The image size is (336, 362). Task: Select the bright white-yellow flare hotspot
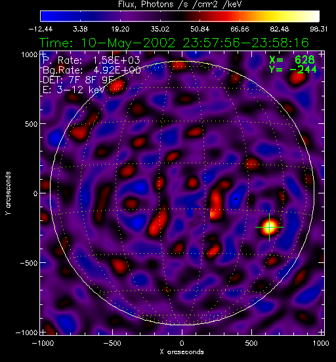click(270, 227)
